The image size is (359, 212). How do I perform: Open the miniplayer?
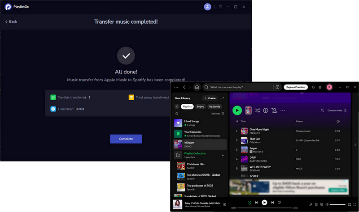click(350, 204)
